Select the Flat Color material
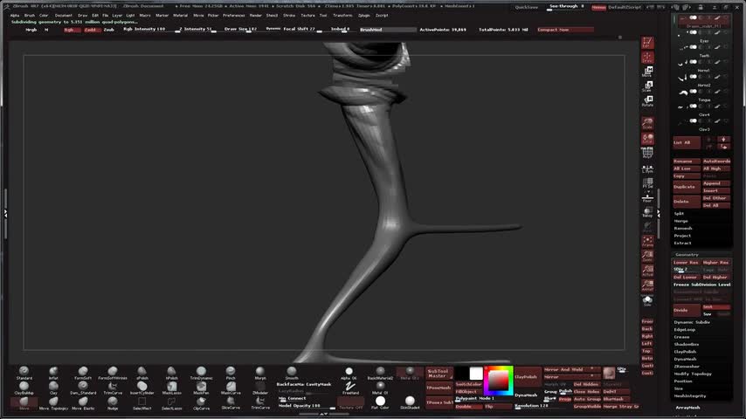 click(380, 403)
